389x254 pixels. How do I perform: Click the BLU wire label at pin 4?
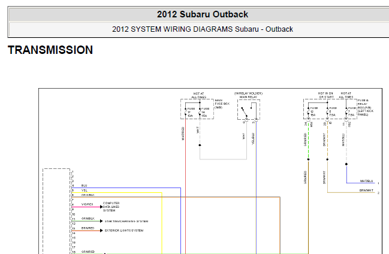point(84,186)
